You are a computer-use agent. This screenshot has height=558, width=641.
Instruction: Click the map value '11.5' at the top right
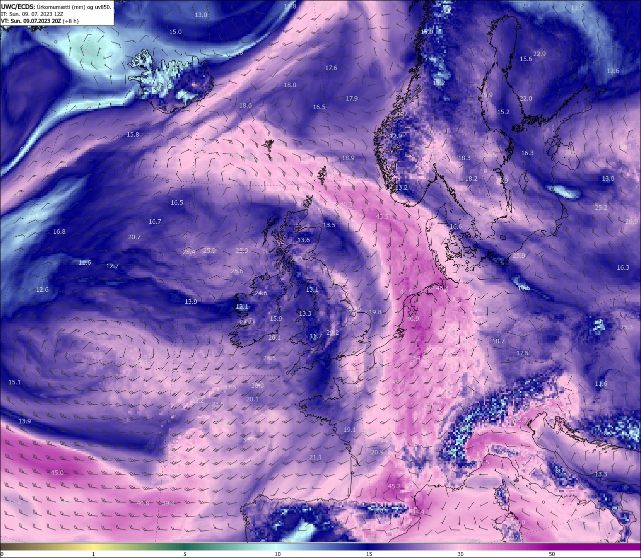click(x=577, y=8)
